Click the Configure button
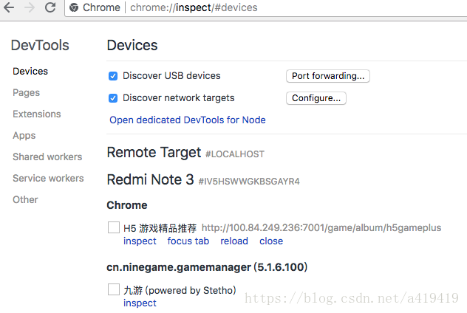This screenshot has height=313, width=467. [316, 98]
